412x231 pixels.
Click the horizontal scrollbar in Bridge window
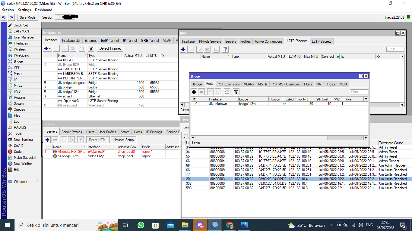coord(259,138)
